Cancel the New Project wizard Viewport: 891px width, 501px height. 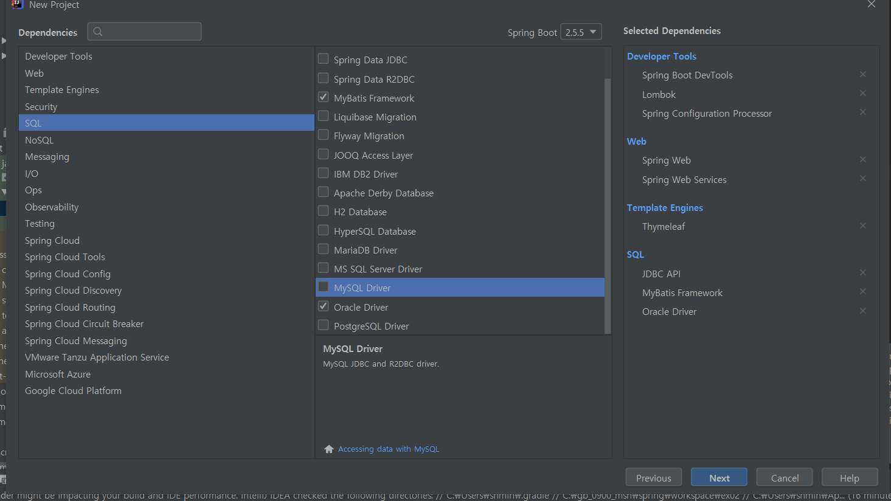785,477
